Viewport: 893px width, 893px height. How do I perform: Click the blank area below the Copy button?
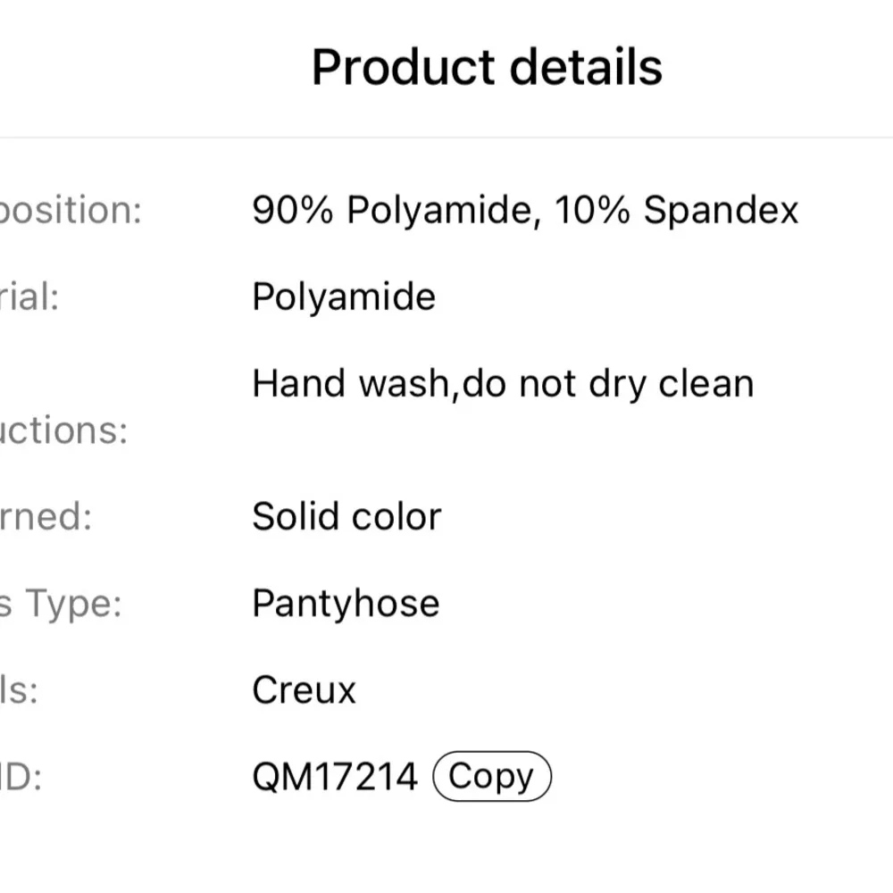(x=491, y=848)
